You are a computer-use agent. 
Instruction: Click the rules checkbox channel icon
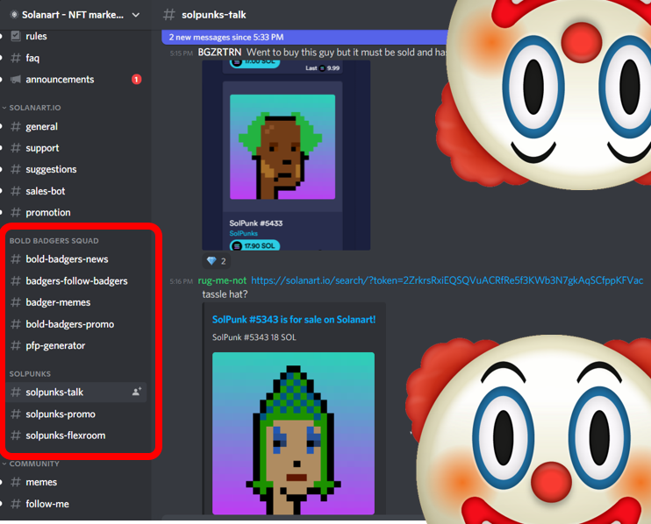(x=16, y=36)
